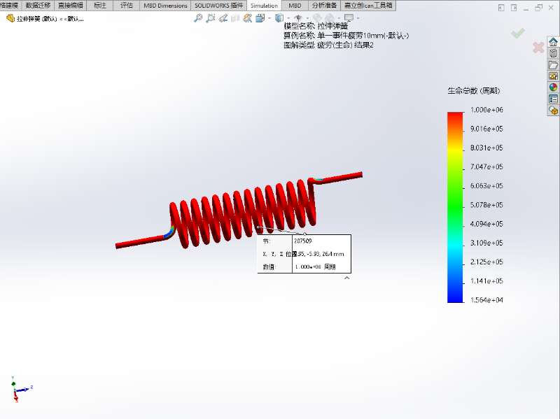The image size is (560, 419).
Task: Click the Zoom to Fit magnifier icon
Action: point(198,18)
